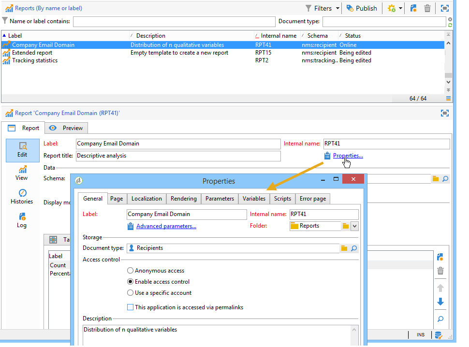Open the Advanced parameters... link
Image resolution: width=469 pixels, height=347 pixels.
[x=166, y=226]
